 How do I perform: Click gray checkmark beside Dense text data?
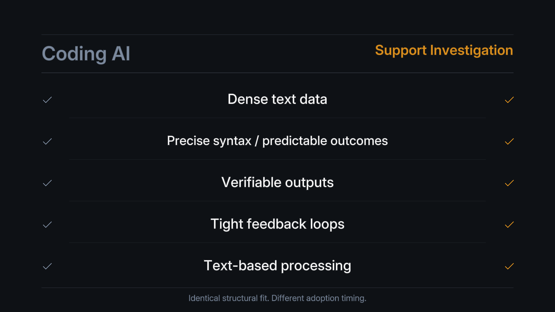[47, 100]
